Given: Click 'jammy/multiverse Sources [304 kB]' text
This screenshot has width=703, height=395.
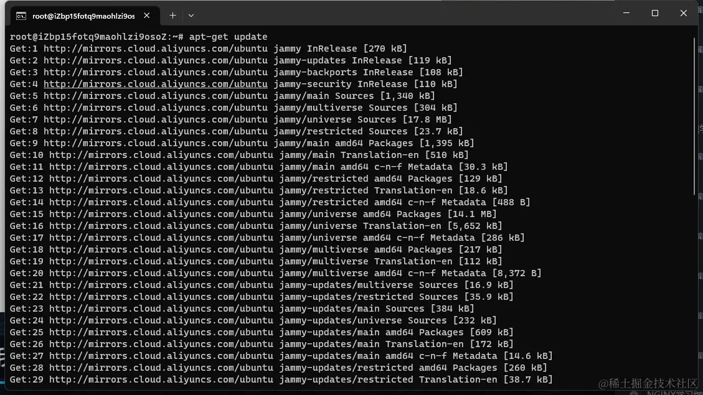Looking at the screenshot, I should tap(366, 108).
